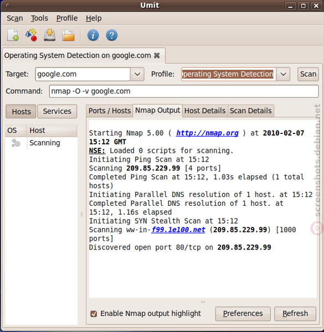Open the Command Wizard toolbar icon

pyautogui.click(x=32, y=35)
